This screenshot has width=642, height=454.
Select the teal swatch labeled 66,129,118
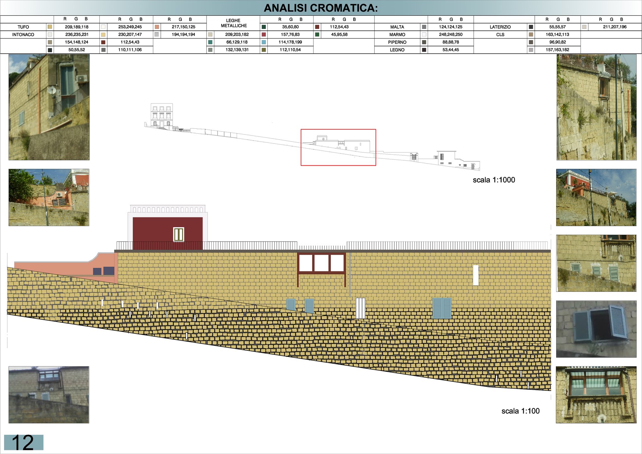point(210,42)
